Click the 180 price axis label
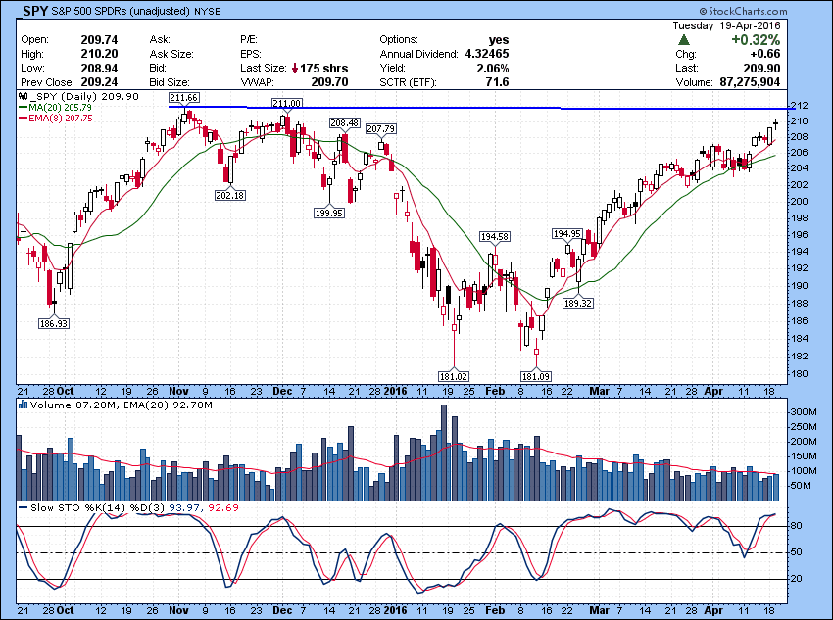833x620 pixels. click(x=800, y=373)
